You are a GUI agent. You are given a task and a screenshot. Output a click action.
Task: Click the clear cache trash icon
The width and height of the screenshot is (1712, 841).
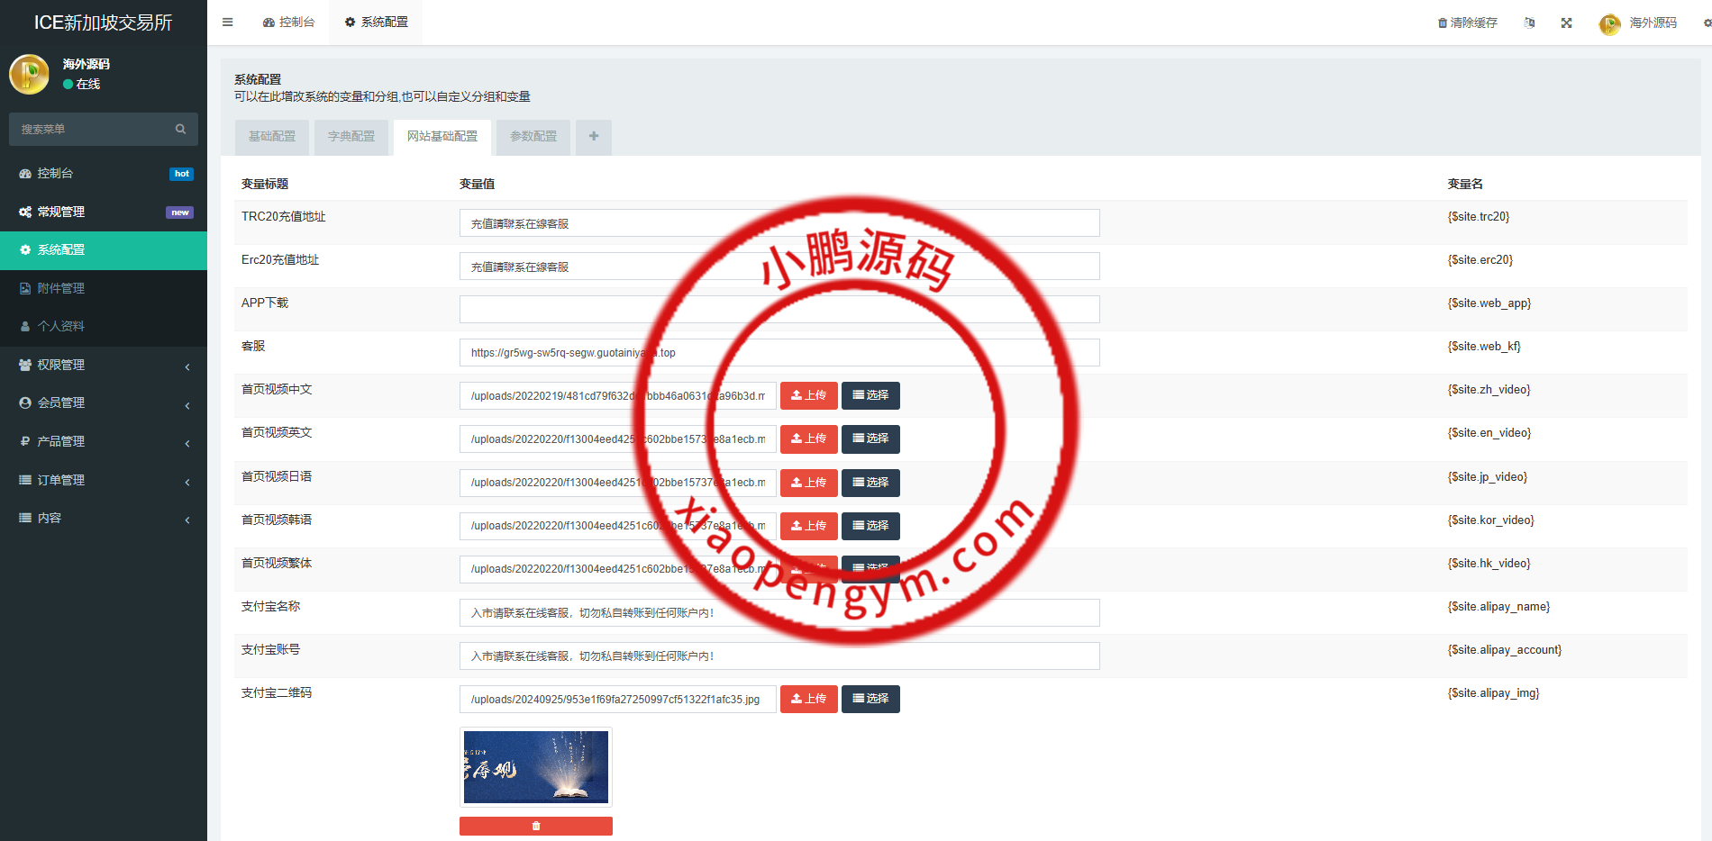coord(1443,23)
